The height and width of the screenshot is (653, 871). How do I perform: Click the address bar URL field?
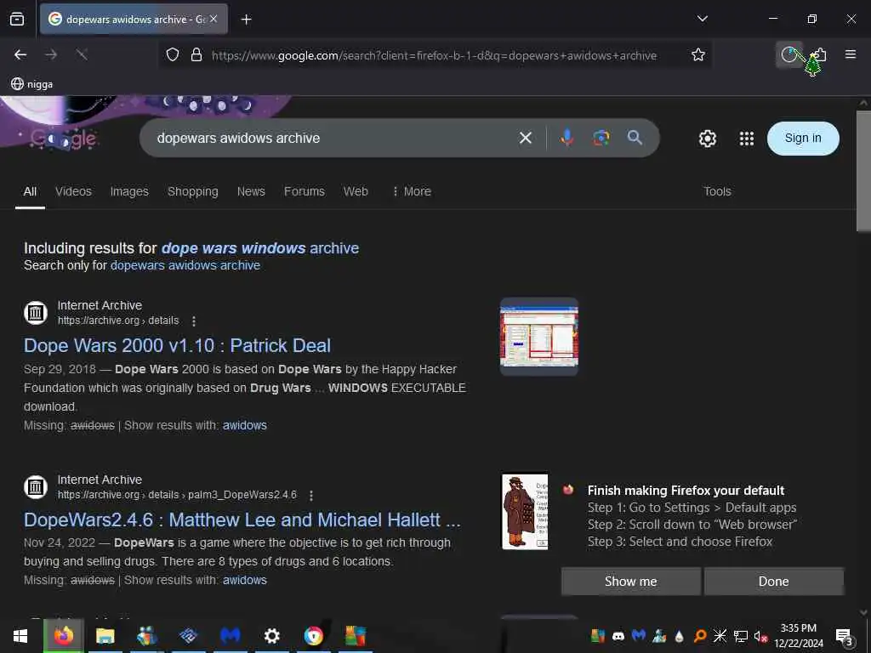point(434,55)
